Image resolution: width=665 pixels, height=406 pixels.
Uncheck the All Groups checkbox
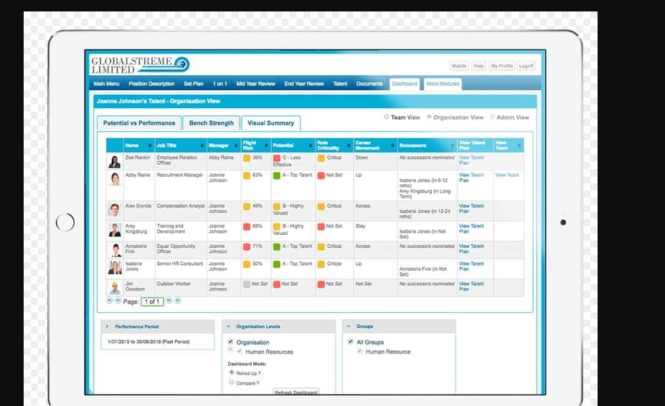[350, 342]
